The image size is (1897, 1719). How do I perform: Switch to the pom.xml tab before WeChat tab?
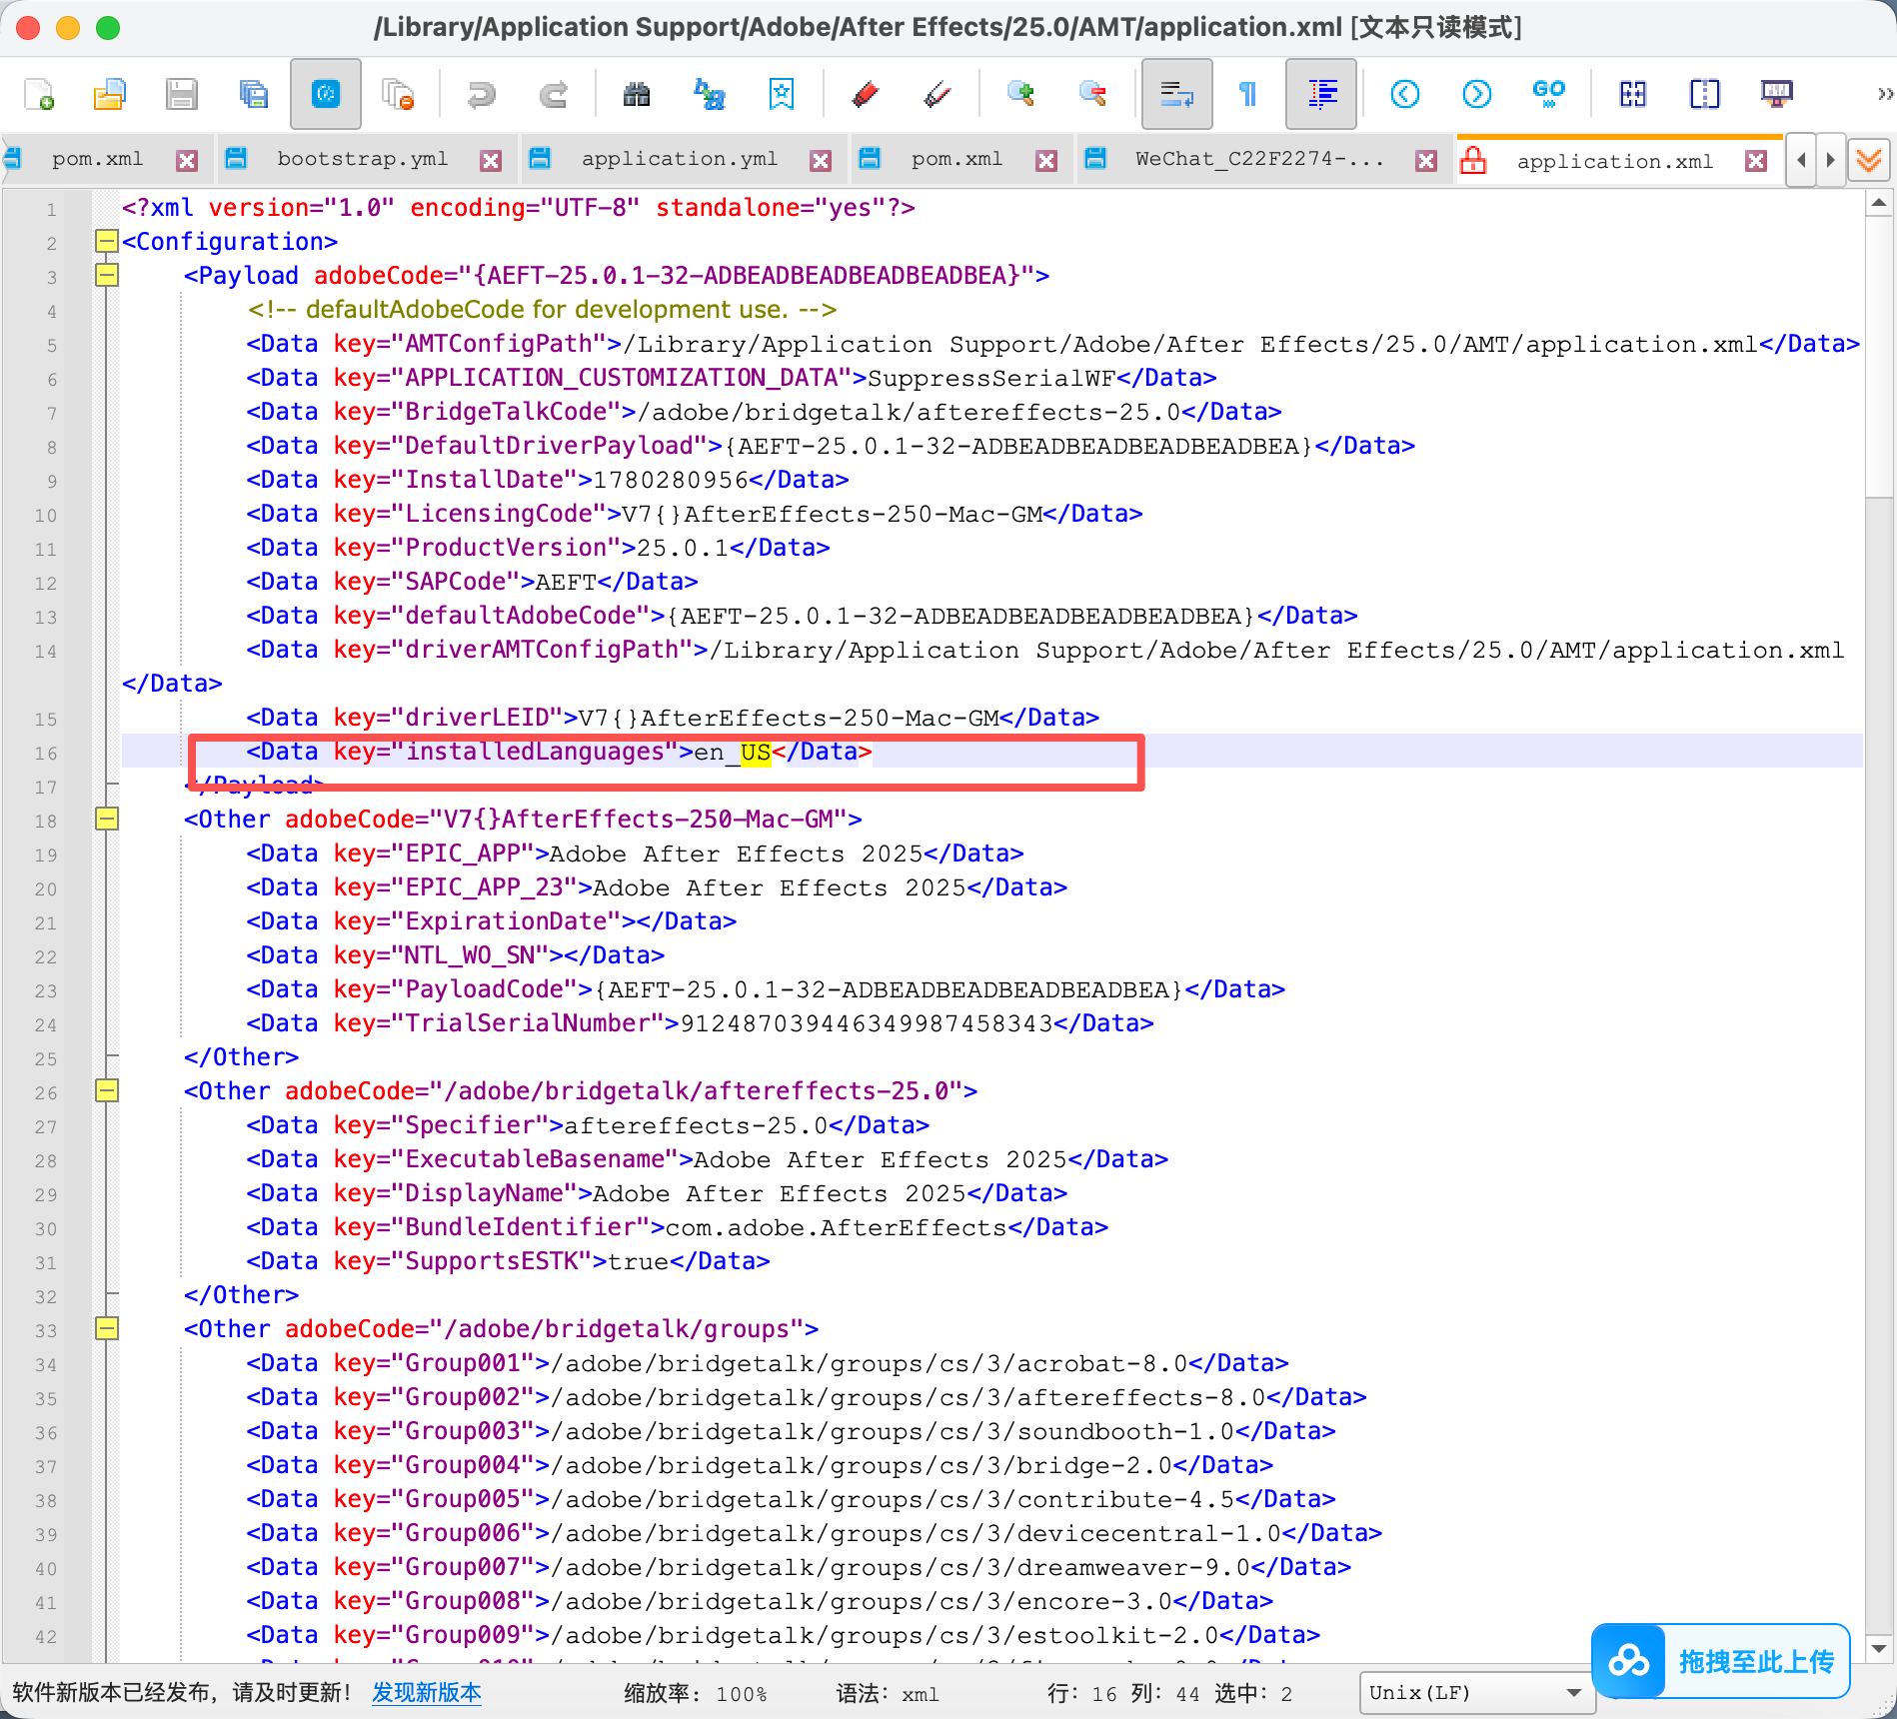956,159
